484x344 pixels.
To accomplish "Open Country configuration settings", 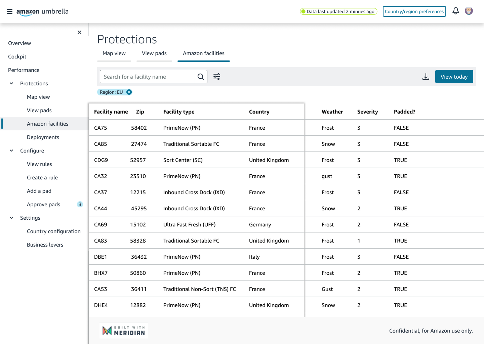I will [54, 231].
